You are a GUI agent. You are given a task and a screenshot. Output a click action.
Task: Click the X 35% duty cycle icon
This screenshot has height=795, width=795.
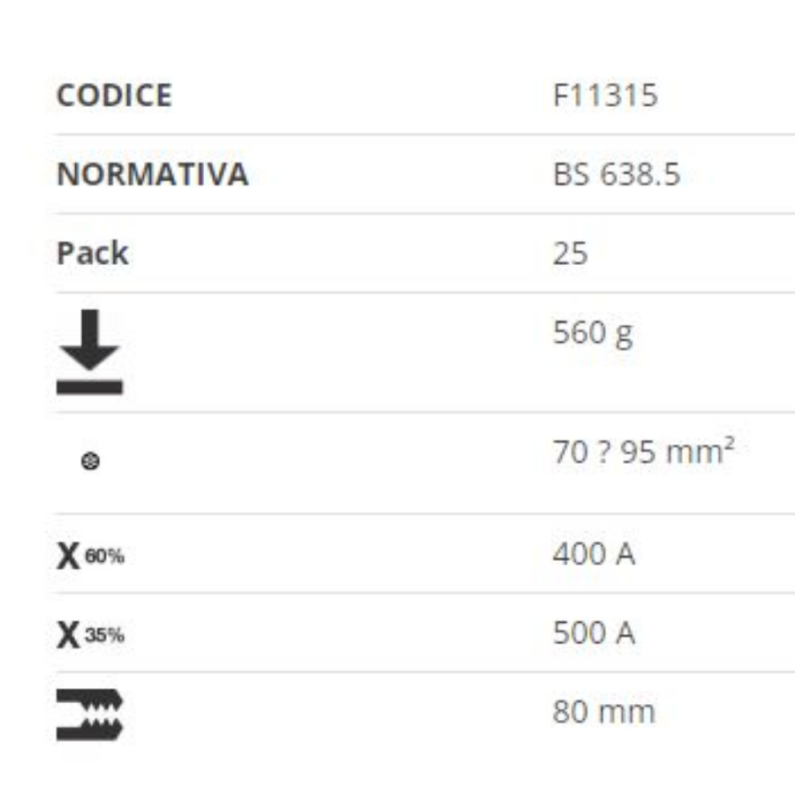click(x=90, y=635)
